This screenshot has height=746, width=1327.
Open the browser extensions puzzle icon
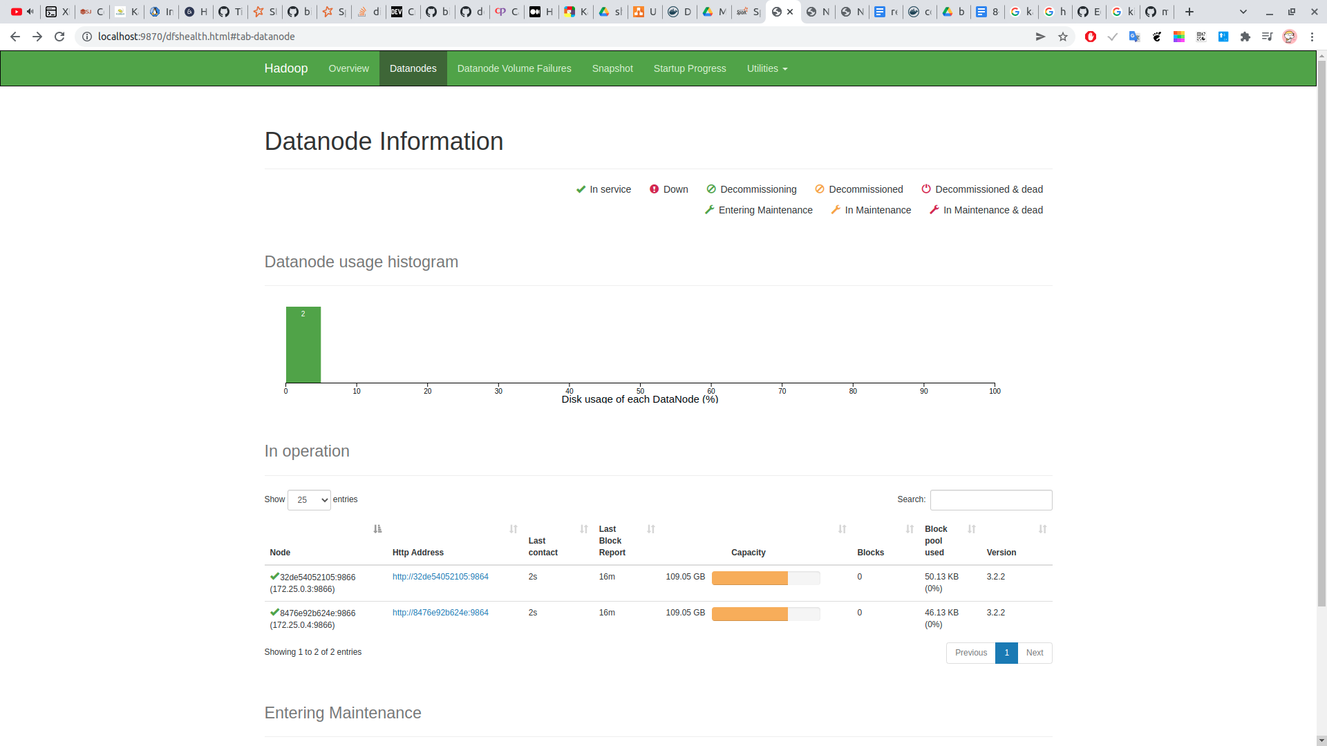coord(1245,37)
